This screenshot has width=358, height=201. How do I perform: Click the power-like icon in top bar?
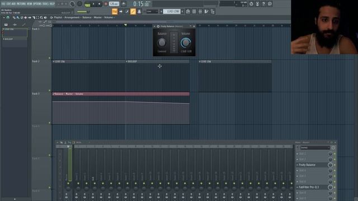(251, 4)
